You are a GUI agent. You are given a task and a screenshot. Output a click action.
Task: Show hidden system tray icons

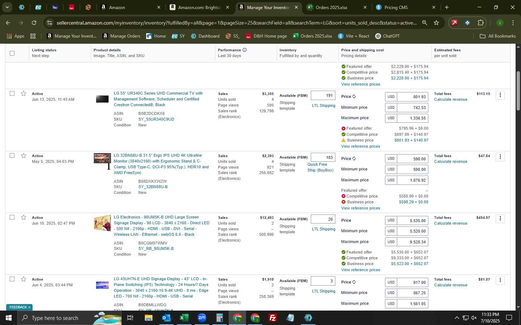[457, 318]
